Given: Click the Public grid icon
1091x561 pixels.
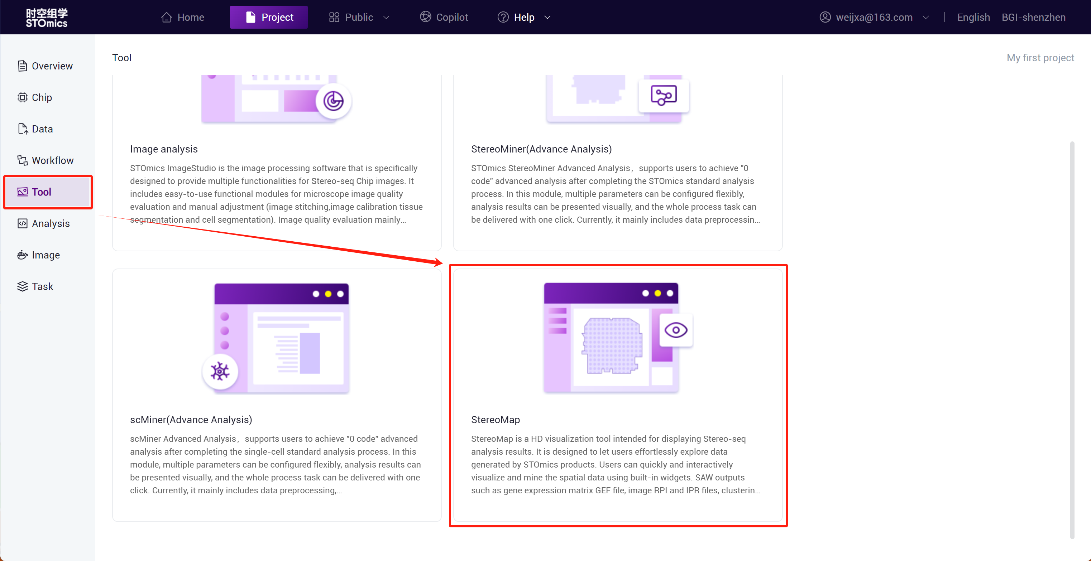Looking at the screenshot, I should [334, 17].
